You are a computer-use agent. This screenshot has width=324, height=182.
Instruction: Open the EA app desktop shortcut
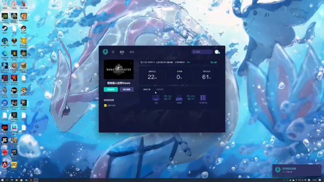click(4, 153)
